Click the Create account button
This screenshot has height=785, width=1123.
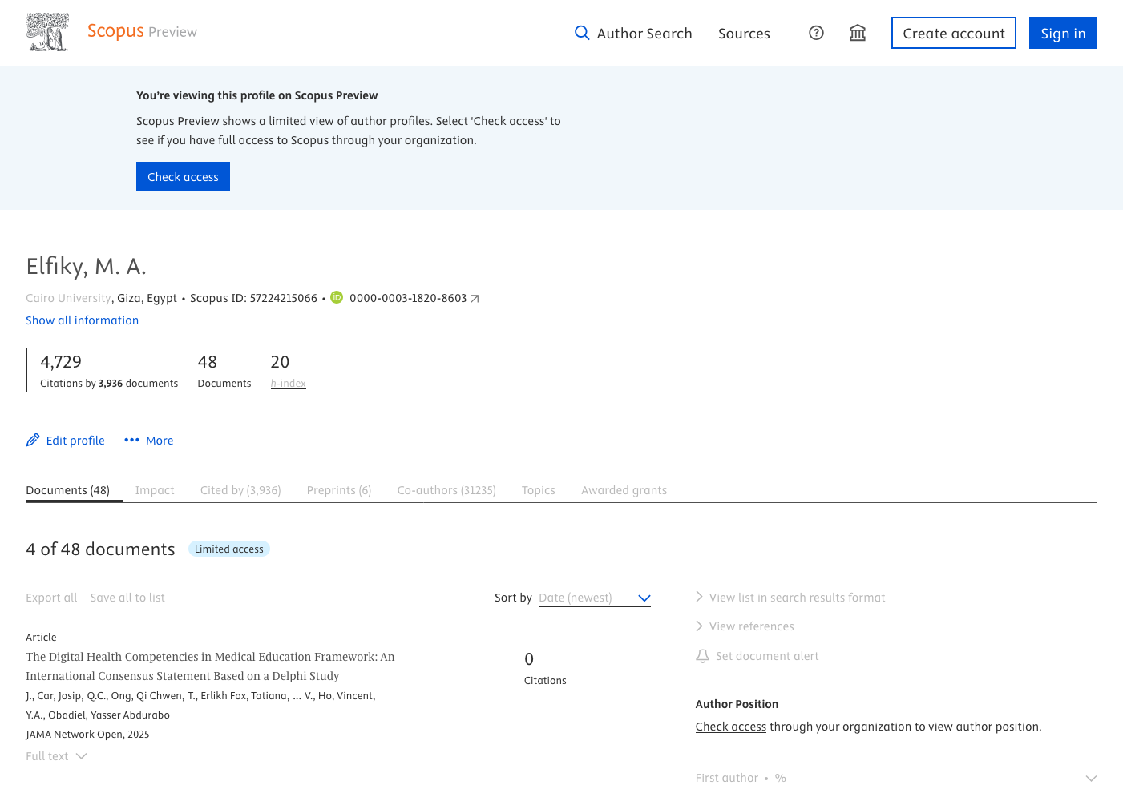(x=954, y=33)
